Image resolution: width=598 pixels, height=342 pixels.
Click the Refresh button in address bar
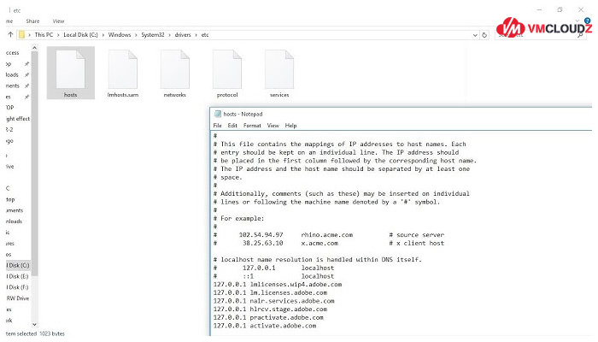(x=484, y=35)
